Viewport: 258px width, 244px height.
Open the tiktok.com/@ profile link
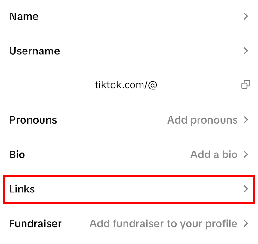tap(126, 85)
